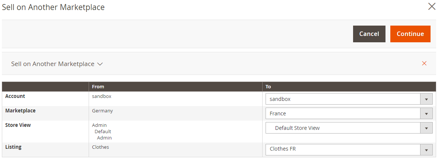Click the dialog title text
The height and width of the screenshot is (161, 438).
(53, 7)
